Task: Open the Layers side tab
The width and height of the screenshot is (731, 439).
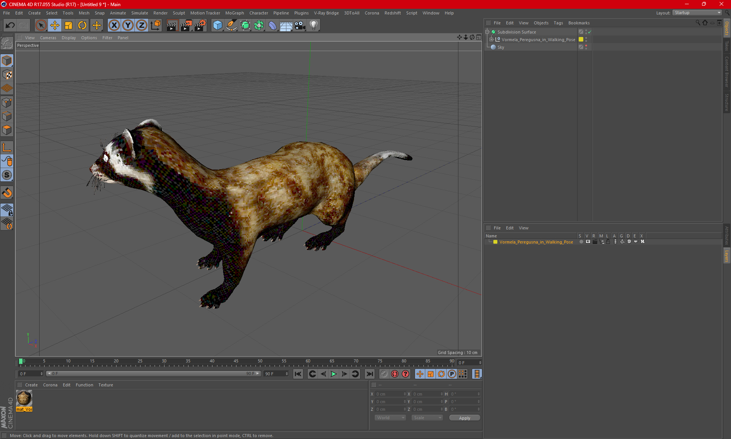Action: [726, 256]
